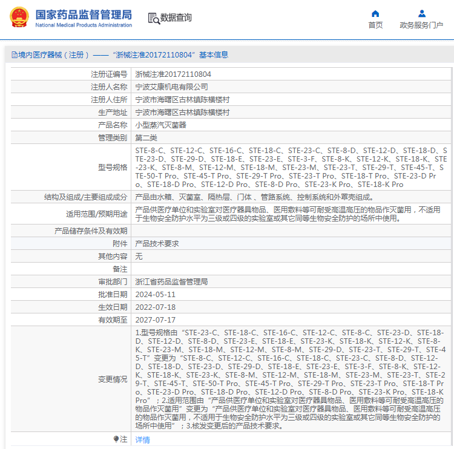Click the document icon before 境内医疗器械

tap(14, 54)
